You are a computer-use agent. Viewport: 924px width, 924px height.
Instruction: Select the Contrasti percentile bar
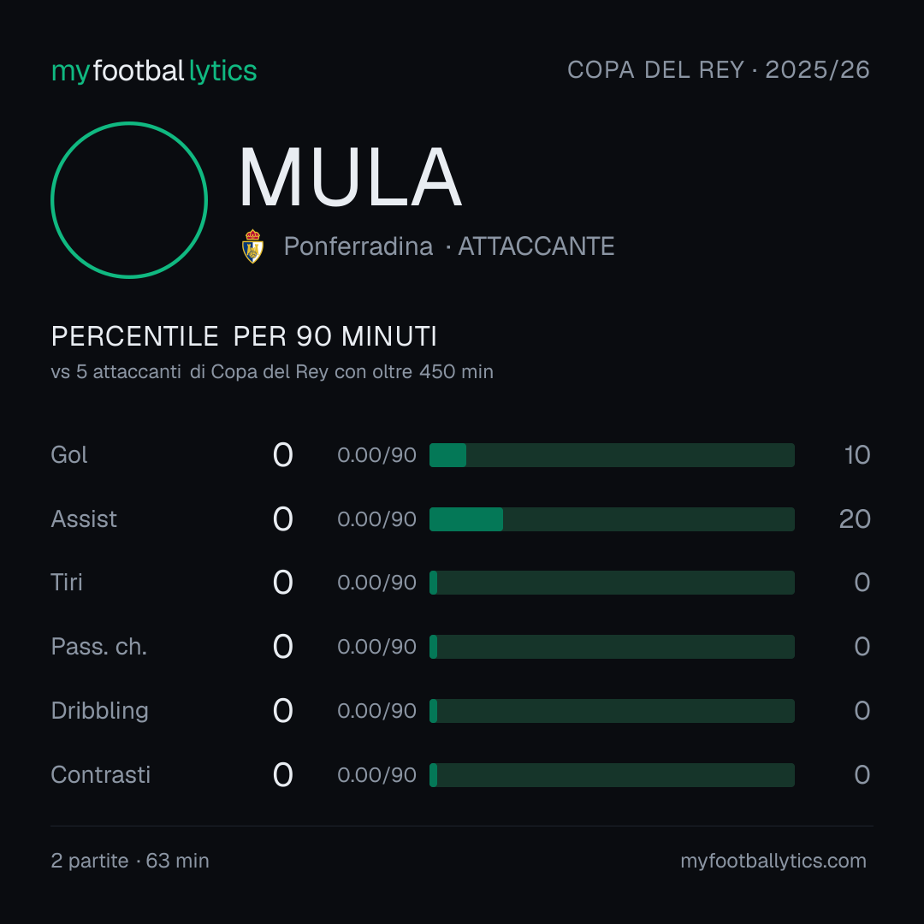pyautogui.click(x=612, y=775)
